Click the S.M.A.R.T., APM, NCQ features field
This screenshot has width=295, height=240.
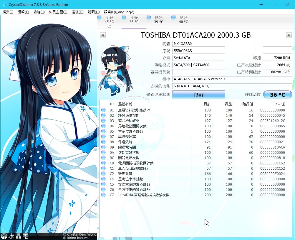(232, 86)
